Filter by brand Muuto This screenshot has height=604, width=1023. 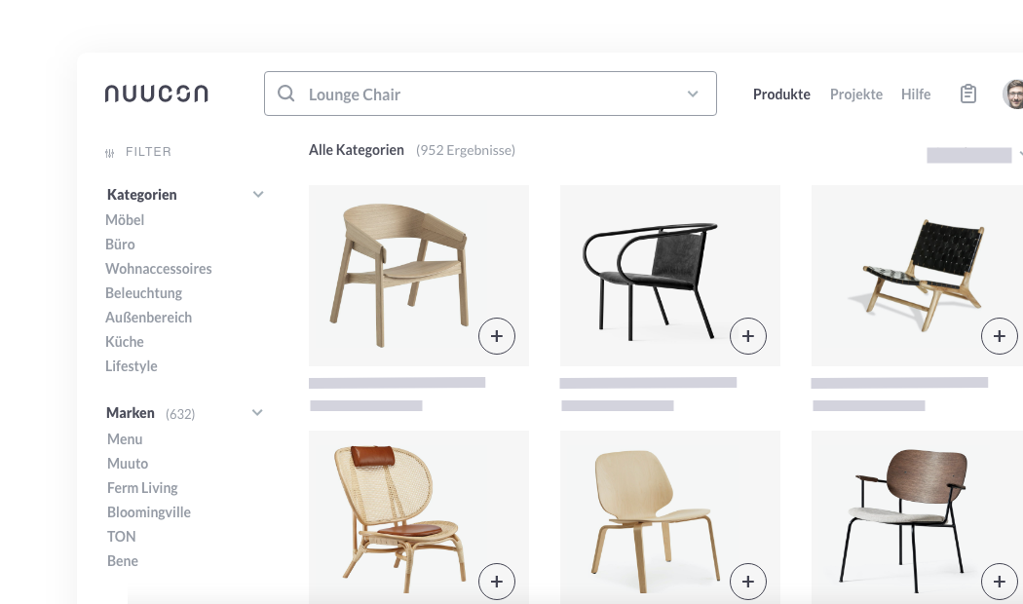pos(128,463)
